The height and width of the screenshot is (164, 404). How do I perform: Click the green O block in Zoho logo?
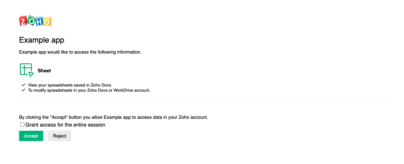(31, 20)
